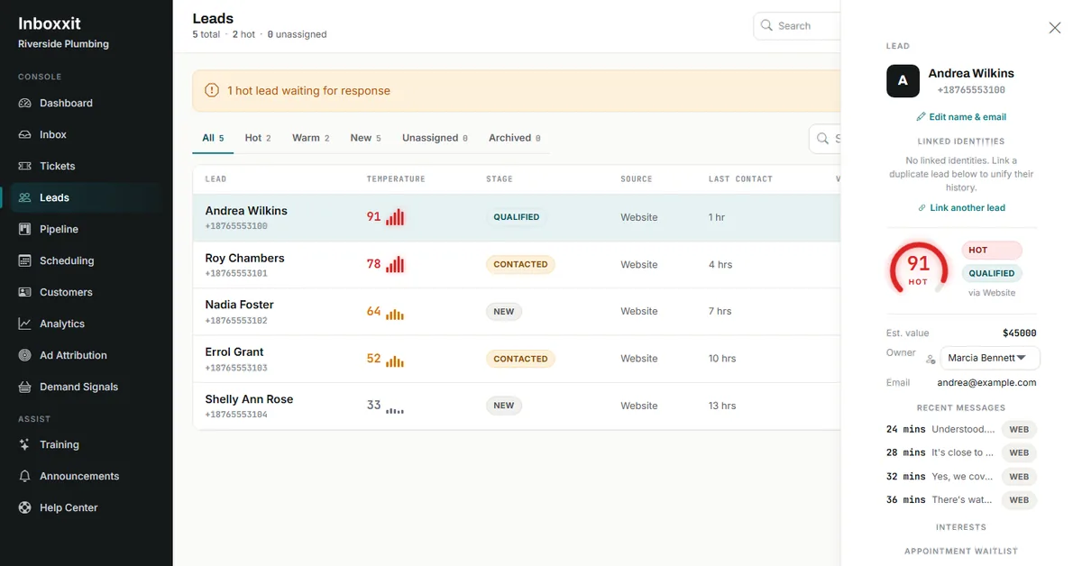Click the HOT badge in lead panel
1082x566 pixels.
[x=992, y=250]
